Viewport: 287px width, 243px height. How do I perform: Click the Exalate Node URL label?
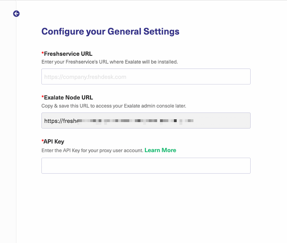click(68, 97)
